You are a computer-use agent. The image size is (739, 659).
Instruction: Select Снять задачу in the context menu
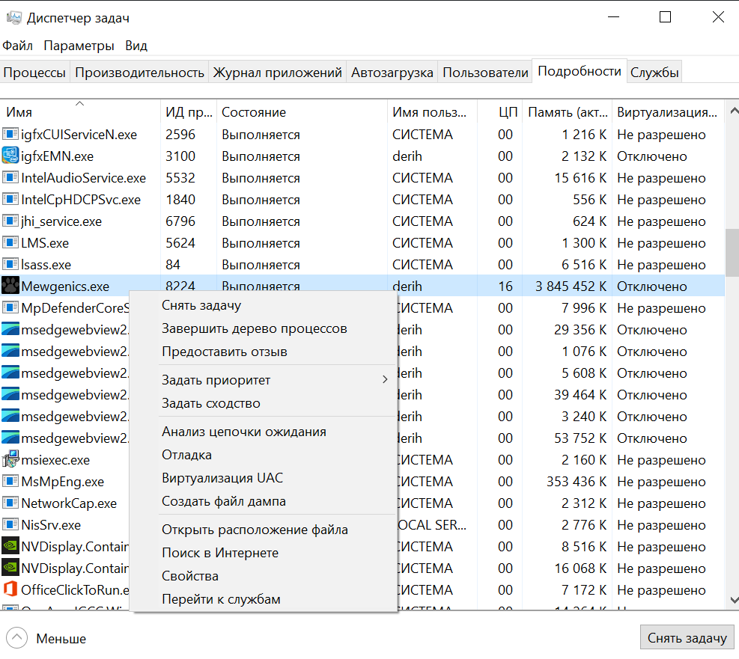point(201,305)
